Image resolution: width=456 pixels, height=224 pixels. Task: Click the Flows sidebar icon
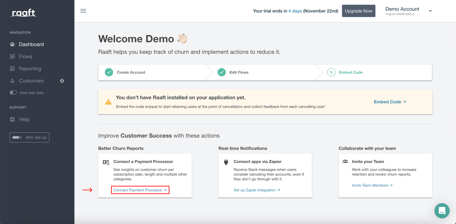click(x=12, y=57)
